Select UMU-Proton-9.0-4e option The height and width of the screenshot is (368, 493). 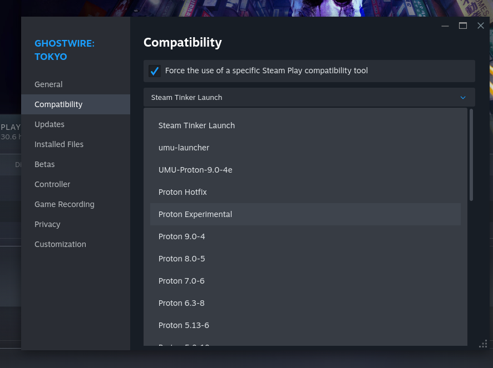tap(305, 170)
